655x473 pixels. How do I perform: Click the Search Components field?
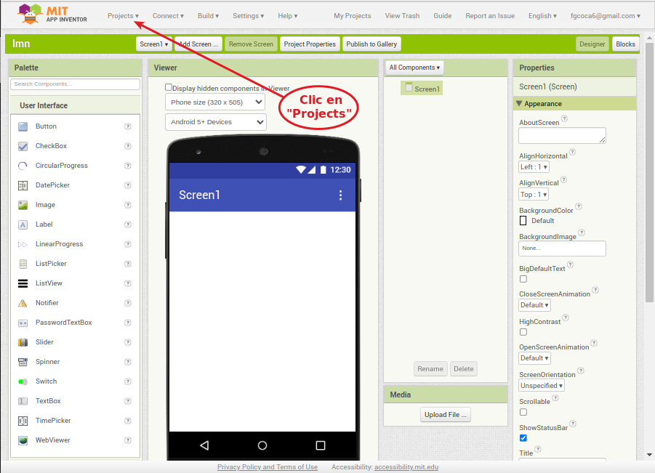75,84
